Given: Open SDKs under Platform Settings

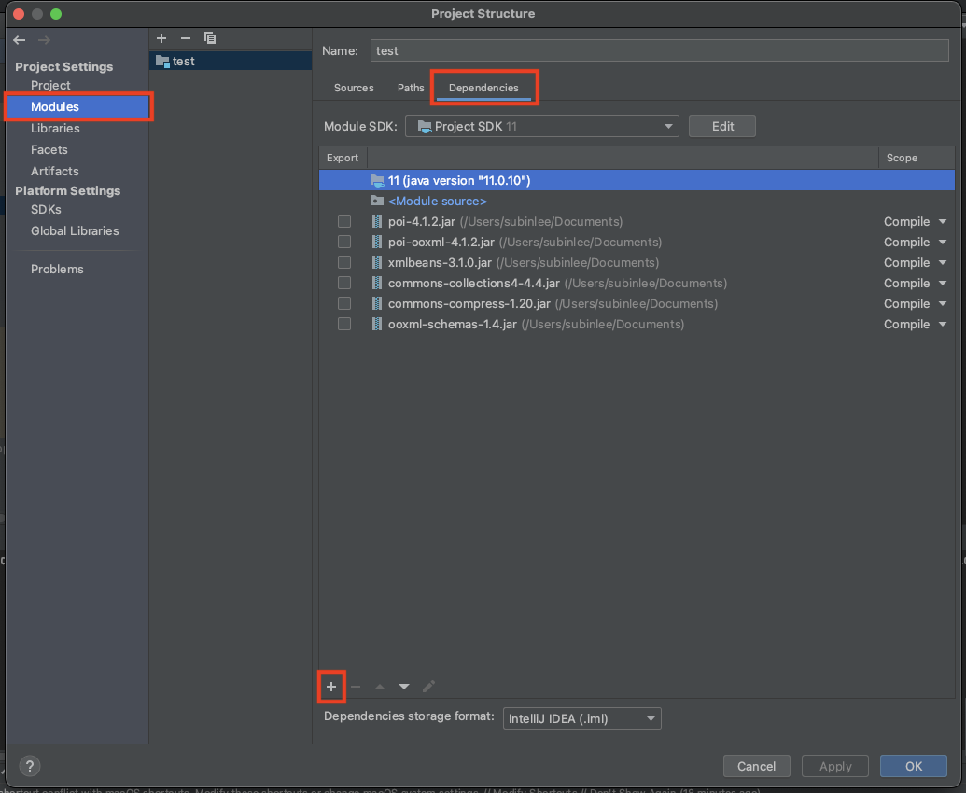Looking at the screenshot, I should coord(47,209).
